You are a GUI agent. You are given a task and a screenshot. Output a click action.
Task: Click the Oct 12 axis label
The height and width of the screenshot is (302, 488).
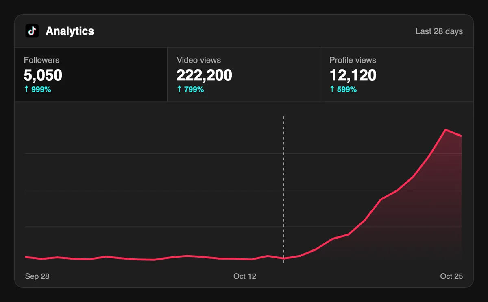(245, 276)
